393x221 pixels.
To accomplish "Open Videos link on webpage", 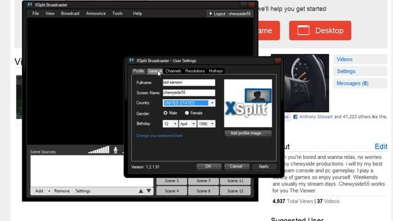I will (x=344, y=60).
